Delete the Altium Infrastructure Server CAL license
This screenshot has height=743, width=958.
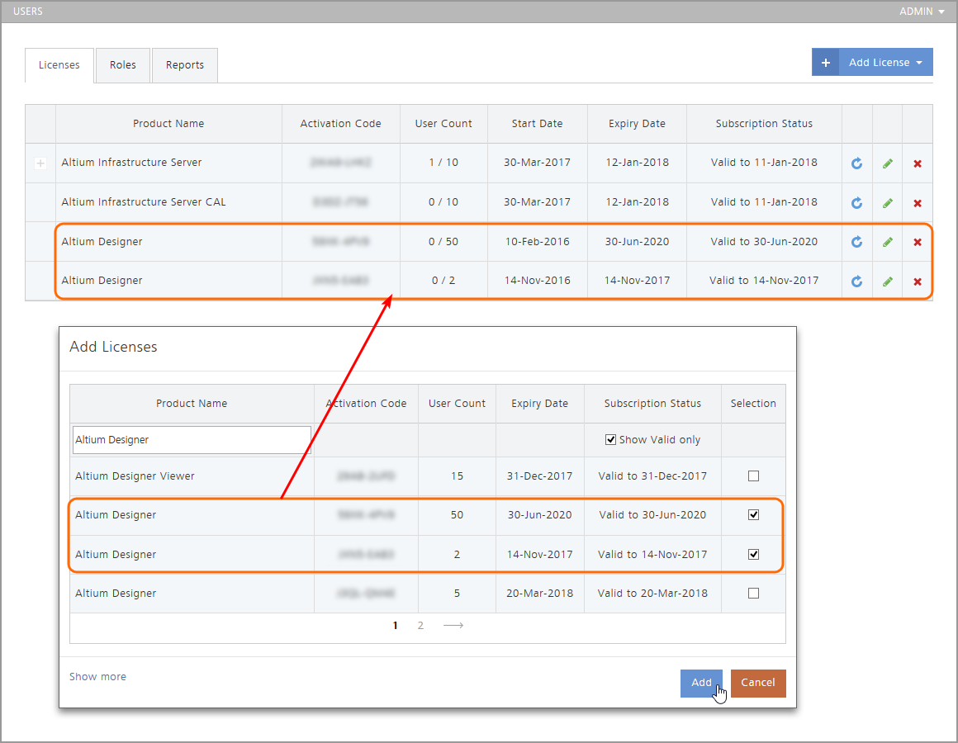pyautogui.click(x=918, y=203)
